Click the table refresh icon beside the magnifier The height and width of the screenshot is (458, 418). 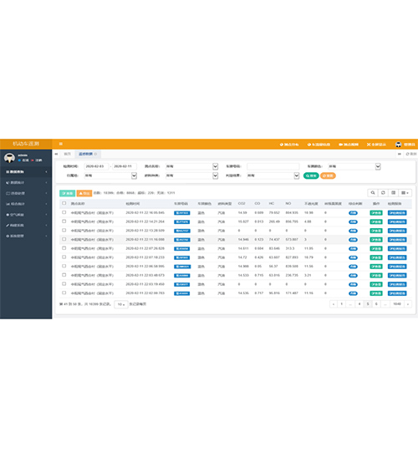click(383, 193)
